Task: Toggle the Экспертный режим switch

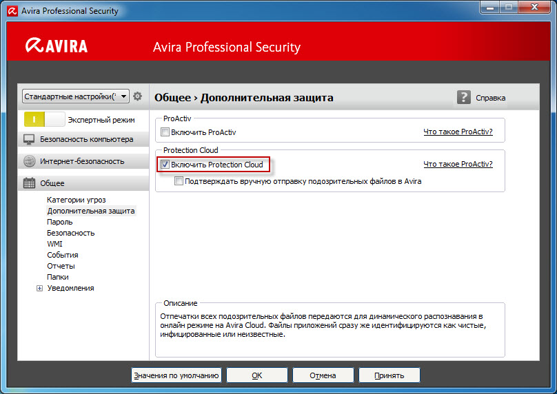Action: pyautogui.click(x=44, y=119)
